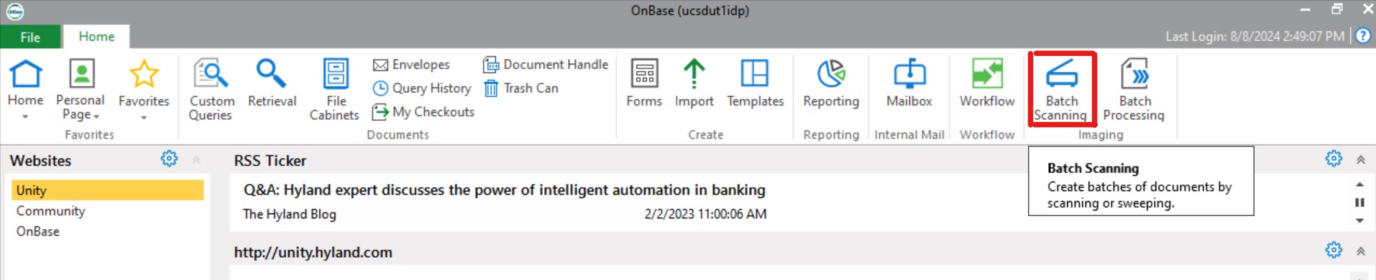Open Batch Processing
This screenshot has height=280, width=1376.
[1134, 89]
